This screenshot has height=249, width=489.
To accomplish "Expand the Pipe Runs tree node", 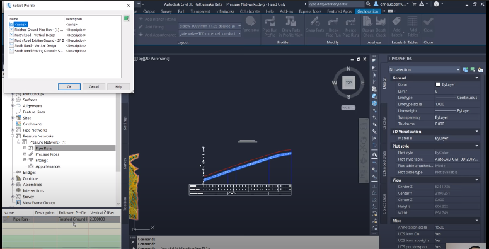I will (25, 148).
